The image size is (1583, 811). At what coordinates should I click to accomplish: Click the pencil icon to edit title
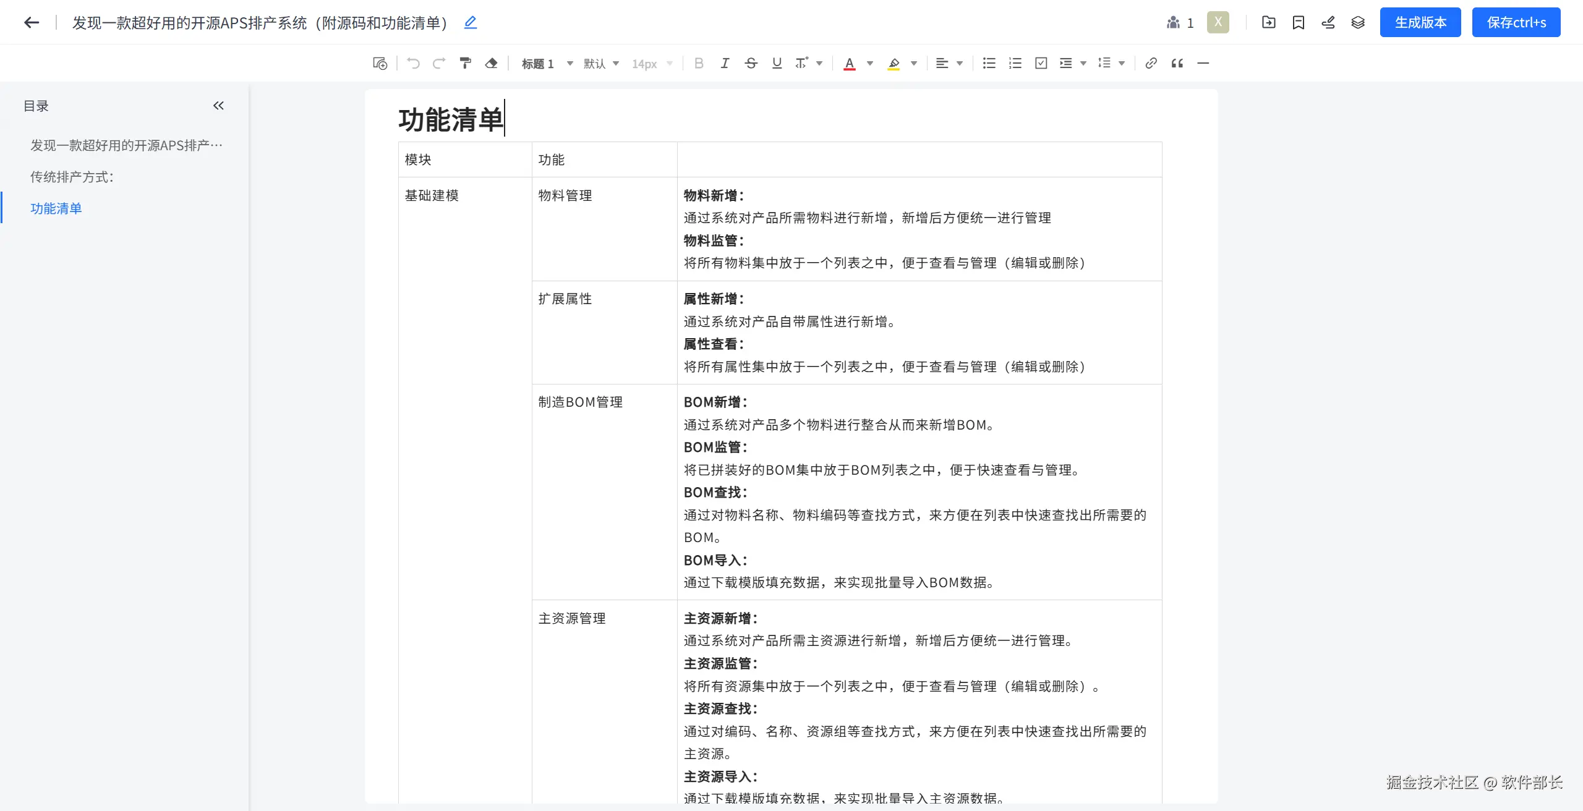tap(471, 23)
